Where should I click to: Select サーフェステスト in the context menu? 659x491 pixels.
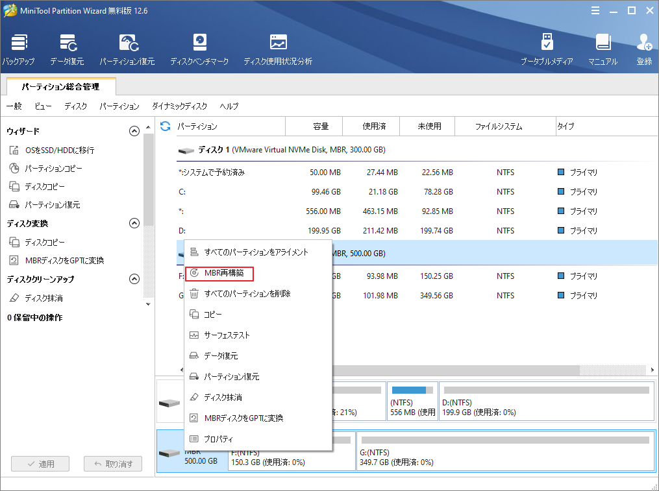point(224,336)
